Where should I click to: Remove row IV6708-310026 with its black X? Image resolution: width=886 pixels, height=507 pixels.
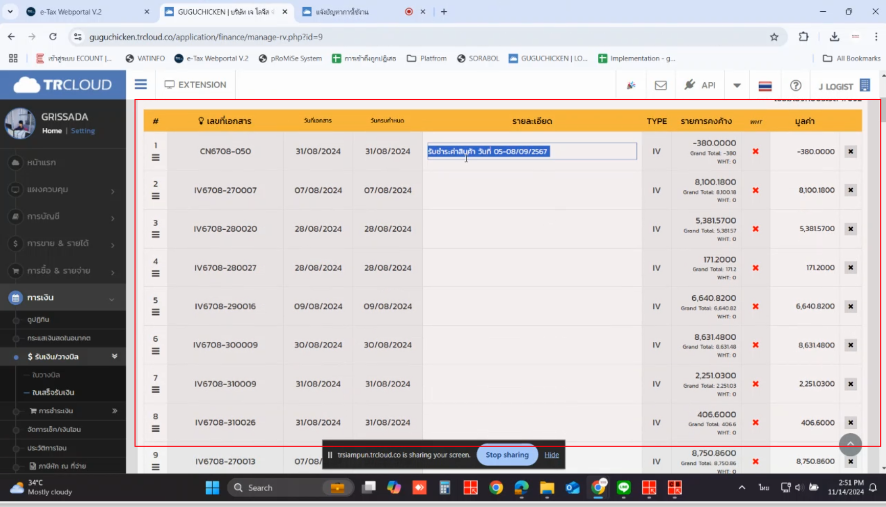(x=851, y=423)
